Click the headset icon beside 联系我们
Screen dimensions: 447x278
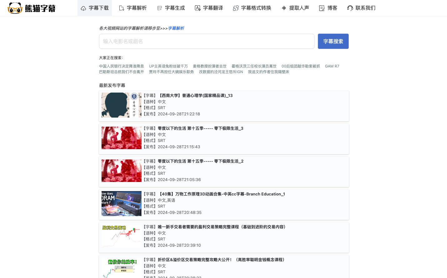[x=350, y=8]
